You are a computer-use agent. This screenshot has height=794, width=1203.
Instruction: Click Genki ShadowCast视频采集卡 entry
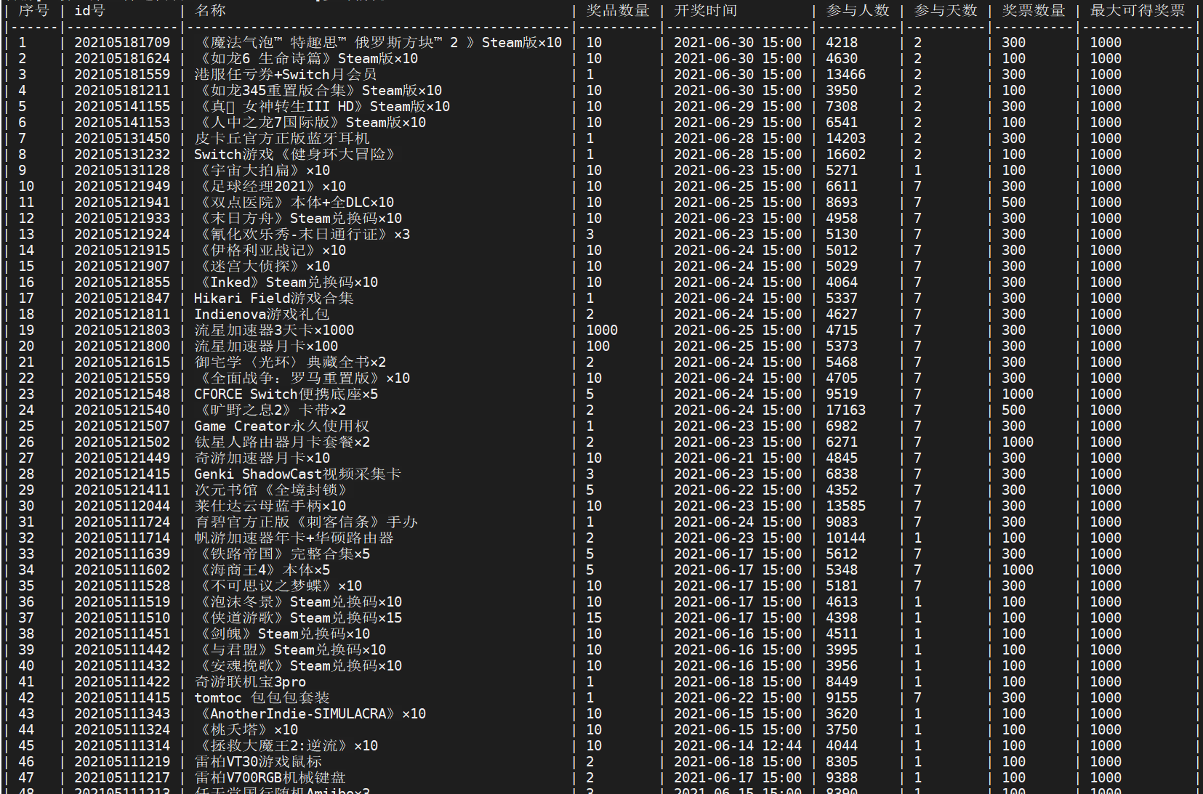[x=298, y=474]
